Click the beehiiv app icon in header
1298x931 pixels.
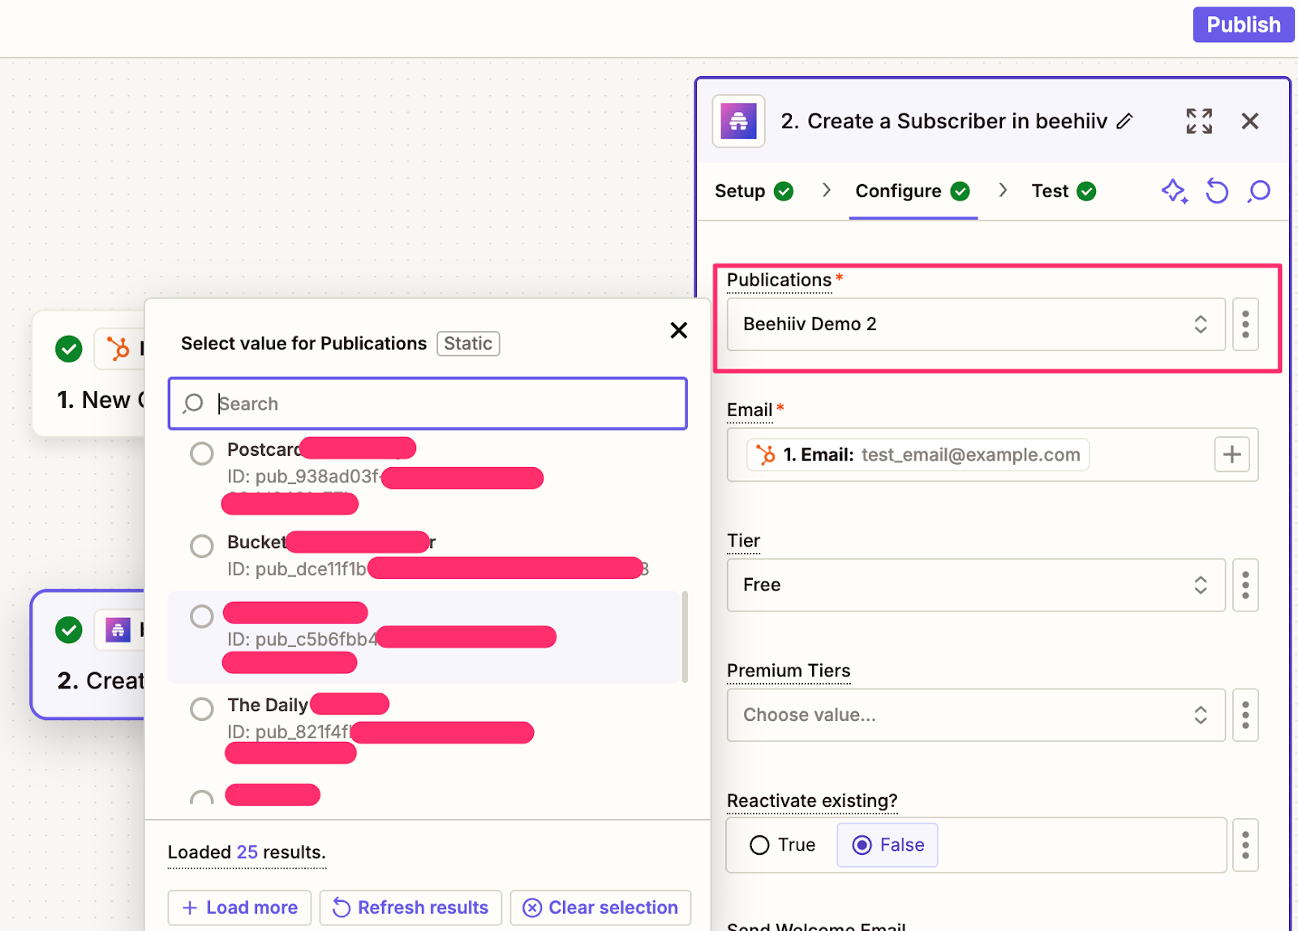[x=738, y=122]
